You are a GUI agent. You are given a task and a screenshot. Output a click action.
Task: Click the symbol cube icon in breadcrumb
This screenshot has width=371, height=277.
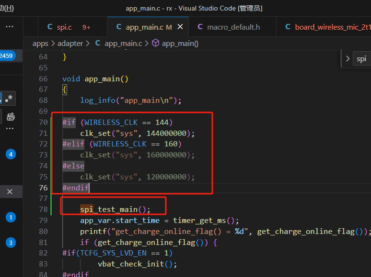[155, 43]
